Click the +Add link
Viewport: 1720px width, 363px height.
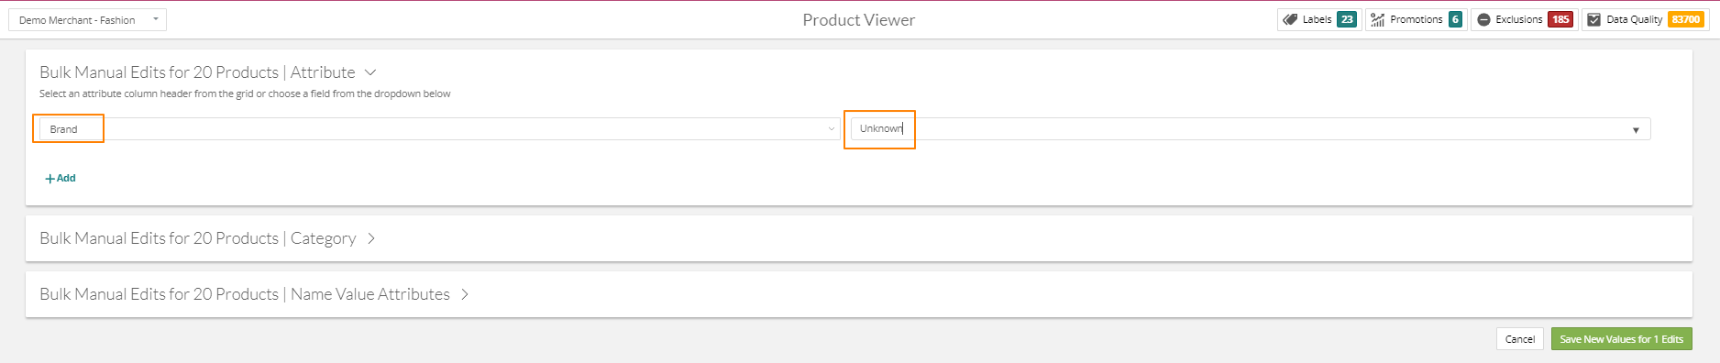pos(61,178)
